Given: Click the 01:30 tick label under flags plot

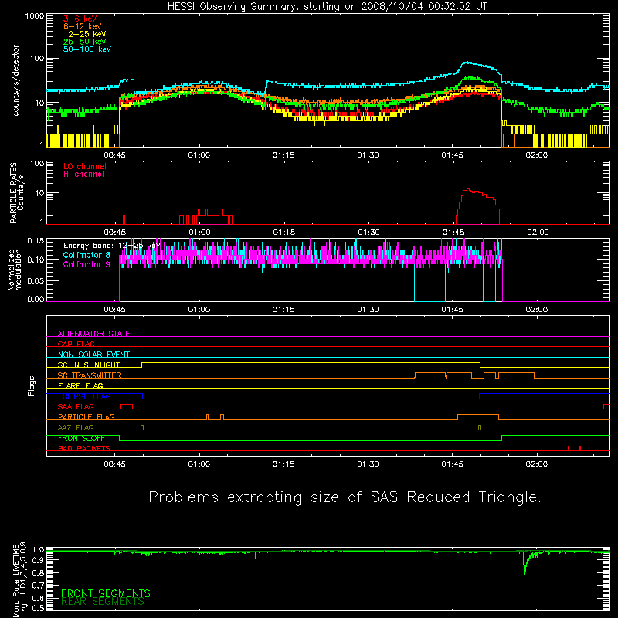Looking at the screenshot, I should 368,464.
